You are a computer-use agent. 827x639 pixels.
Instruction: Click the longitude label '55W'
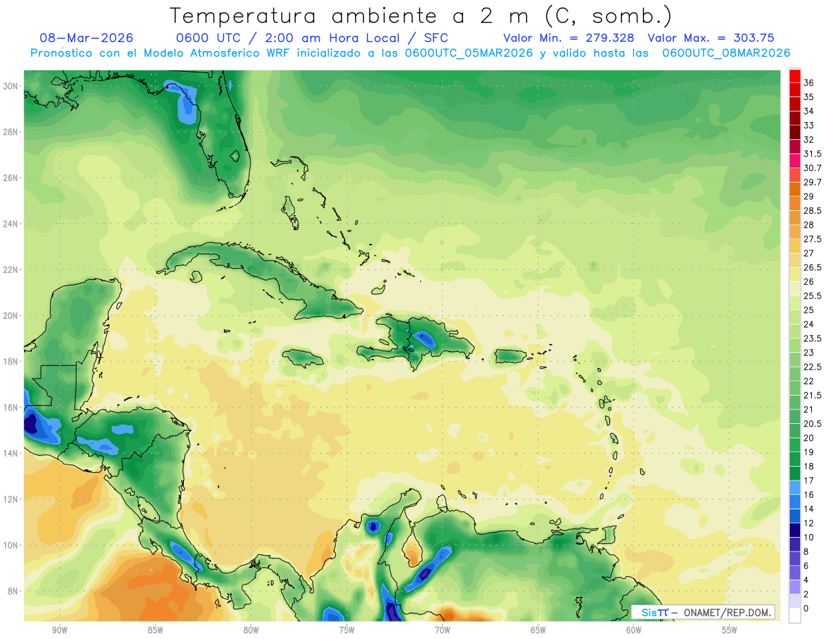tap(730, 630)
